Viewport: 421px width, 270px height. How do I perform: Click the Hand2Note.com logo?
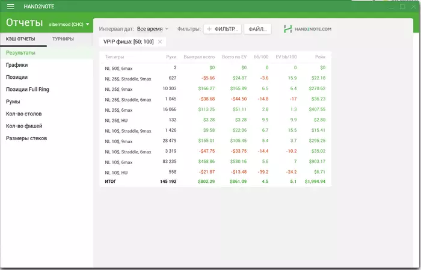coord(307,29)
